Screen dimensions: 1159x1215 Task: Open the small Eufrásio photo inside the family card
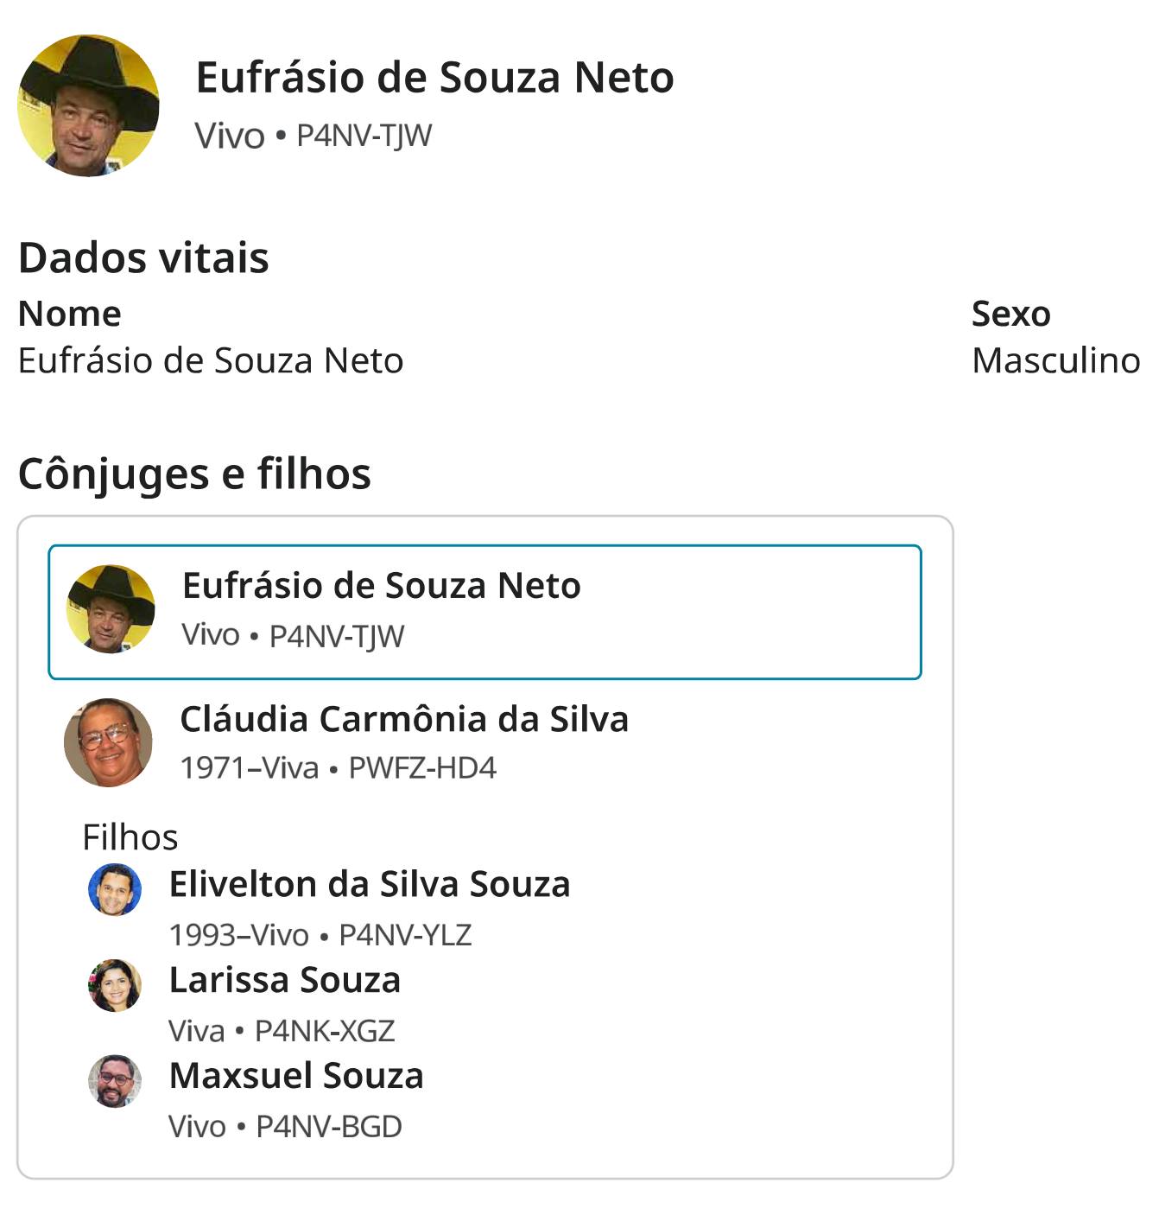point(111,609)
